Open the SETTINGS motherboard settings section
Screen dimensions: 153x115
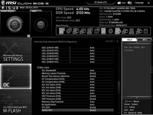coord(16,51)
